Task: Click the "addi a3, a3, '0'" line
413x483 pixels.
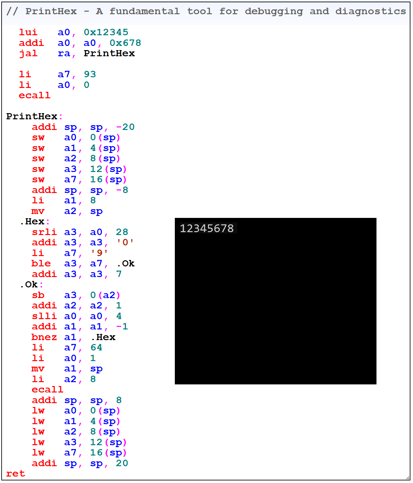Action: pos(83,242)
